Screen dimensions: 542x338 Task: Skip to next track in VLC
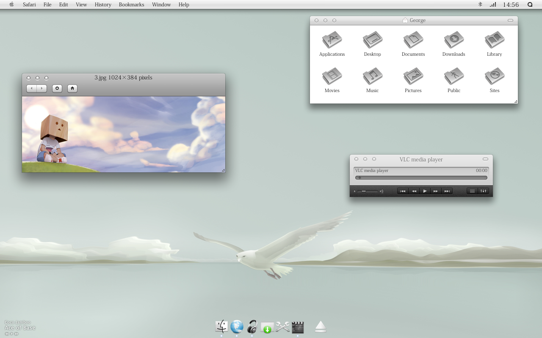click(447, 191)
